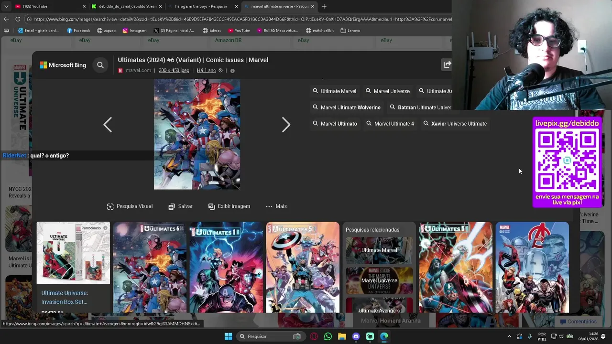Reload the page with refresh icon
The height and width of the screenshot is (344, 612).
tap(18, 19)
